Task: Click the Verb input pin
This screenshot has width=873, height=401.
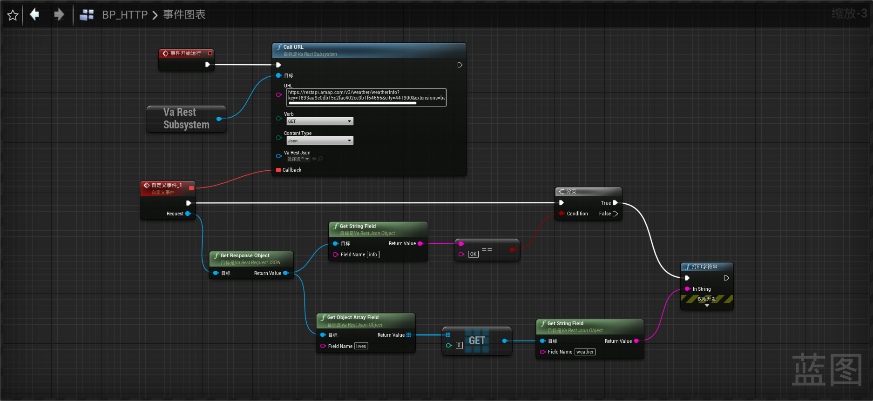Action: point(278,119)
